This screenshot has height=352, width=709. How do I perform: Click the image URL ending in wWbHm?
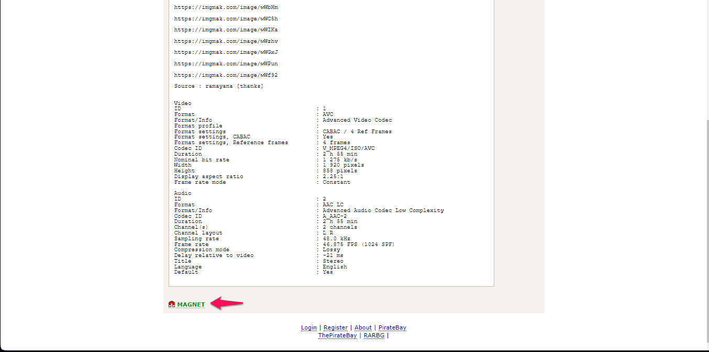[226, 7]
